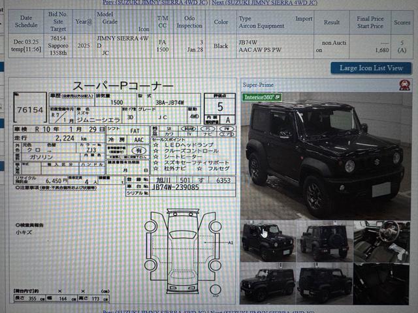Click the Final Price Start Price header
418x313 pixels.
(x=370, y=22)
